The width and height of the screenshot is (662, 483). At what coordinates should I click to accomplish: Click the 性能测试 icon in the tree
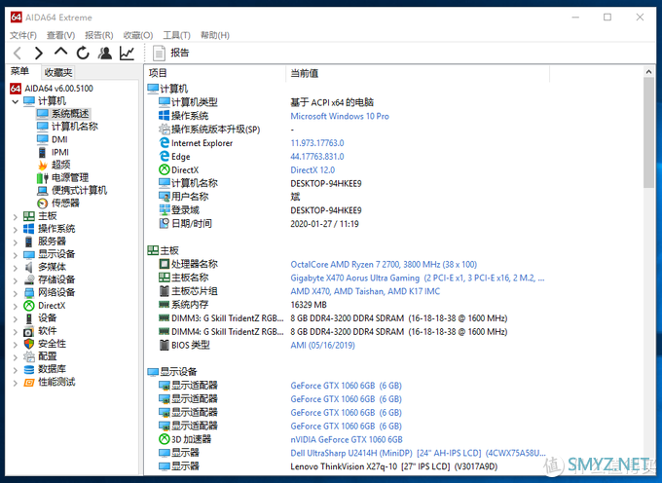[29, 382]
